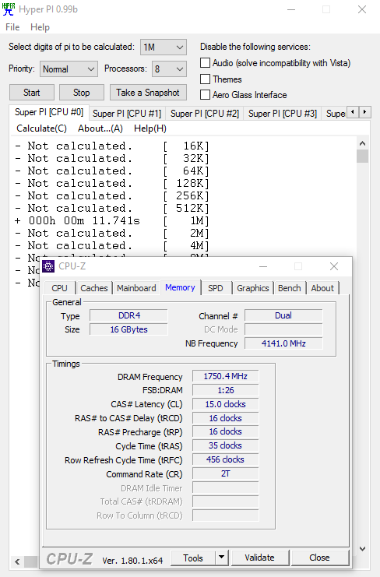Viewport: 380px width, 577px height.
Task: Close the Hyper PI window
Action: [x=362, y=9]
